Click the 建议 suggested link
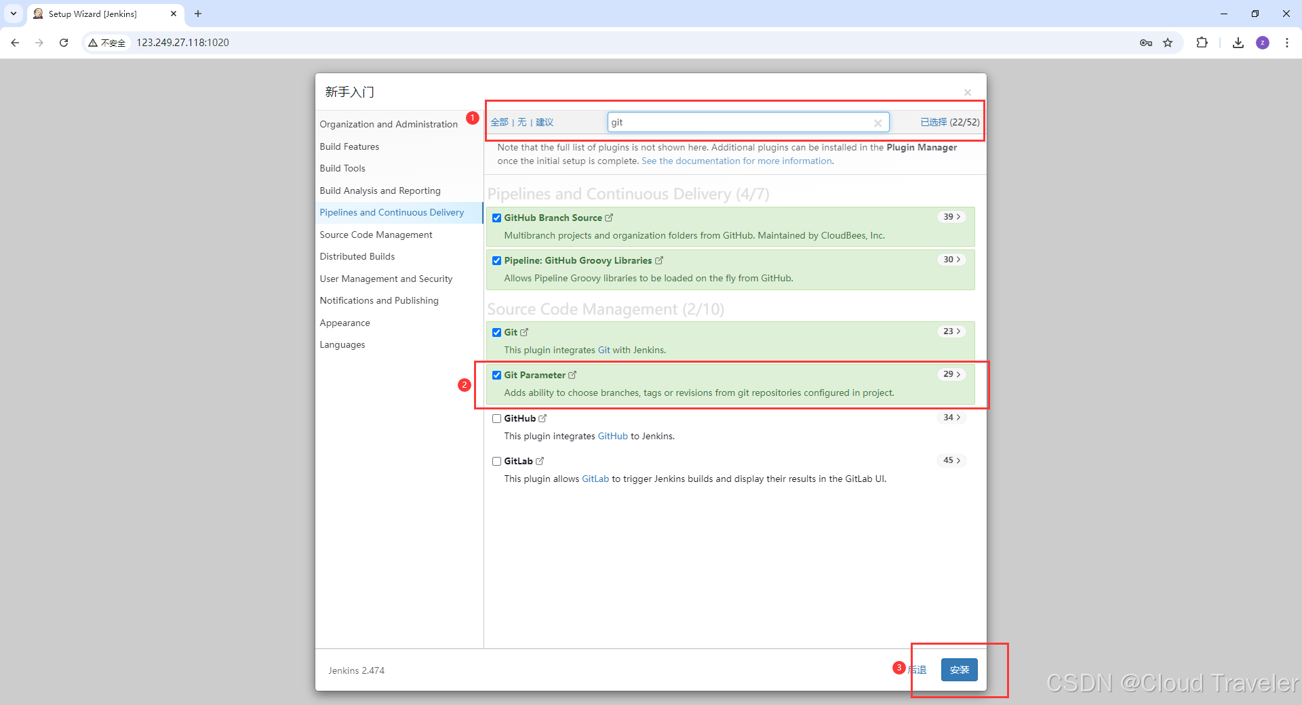 (x=545, y=122)
